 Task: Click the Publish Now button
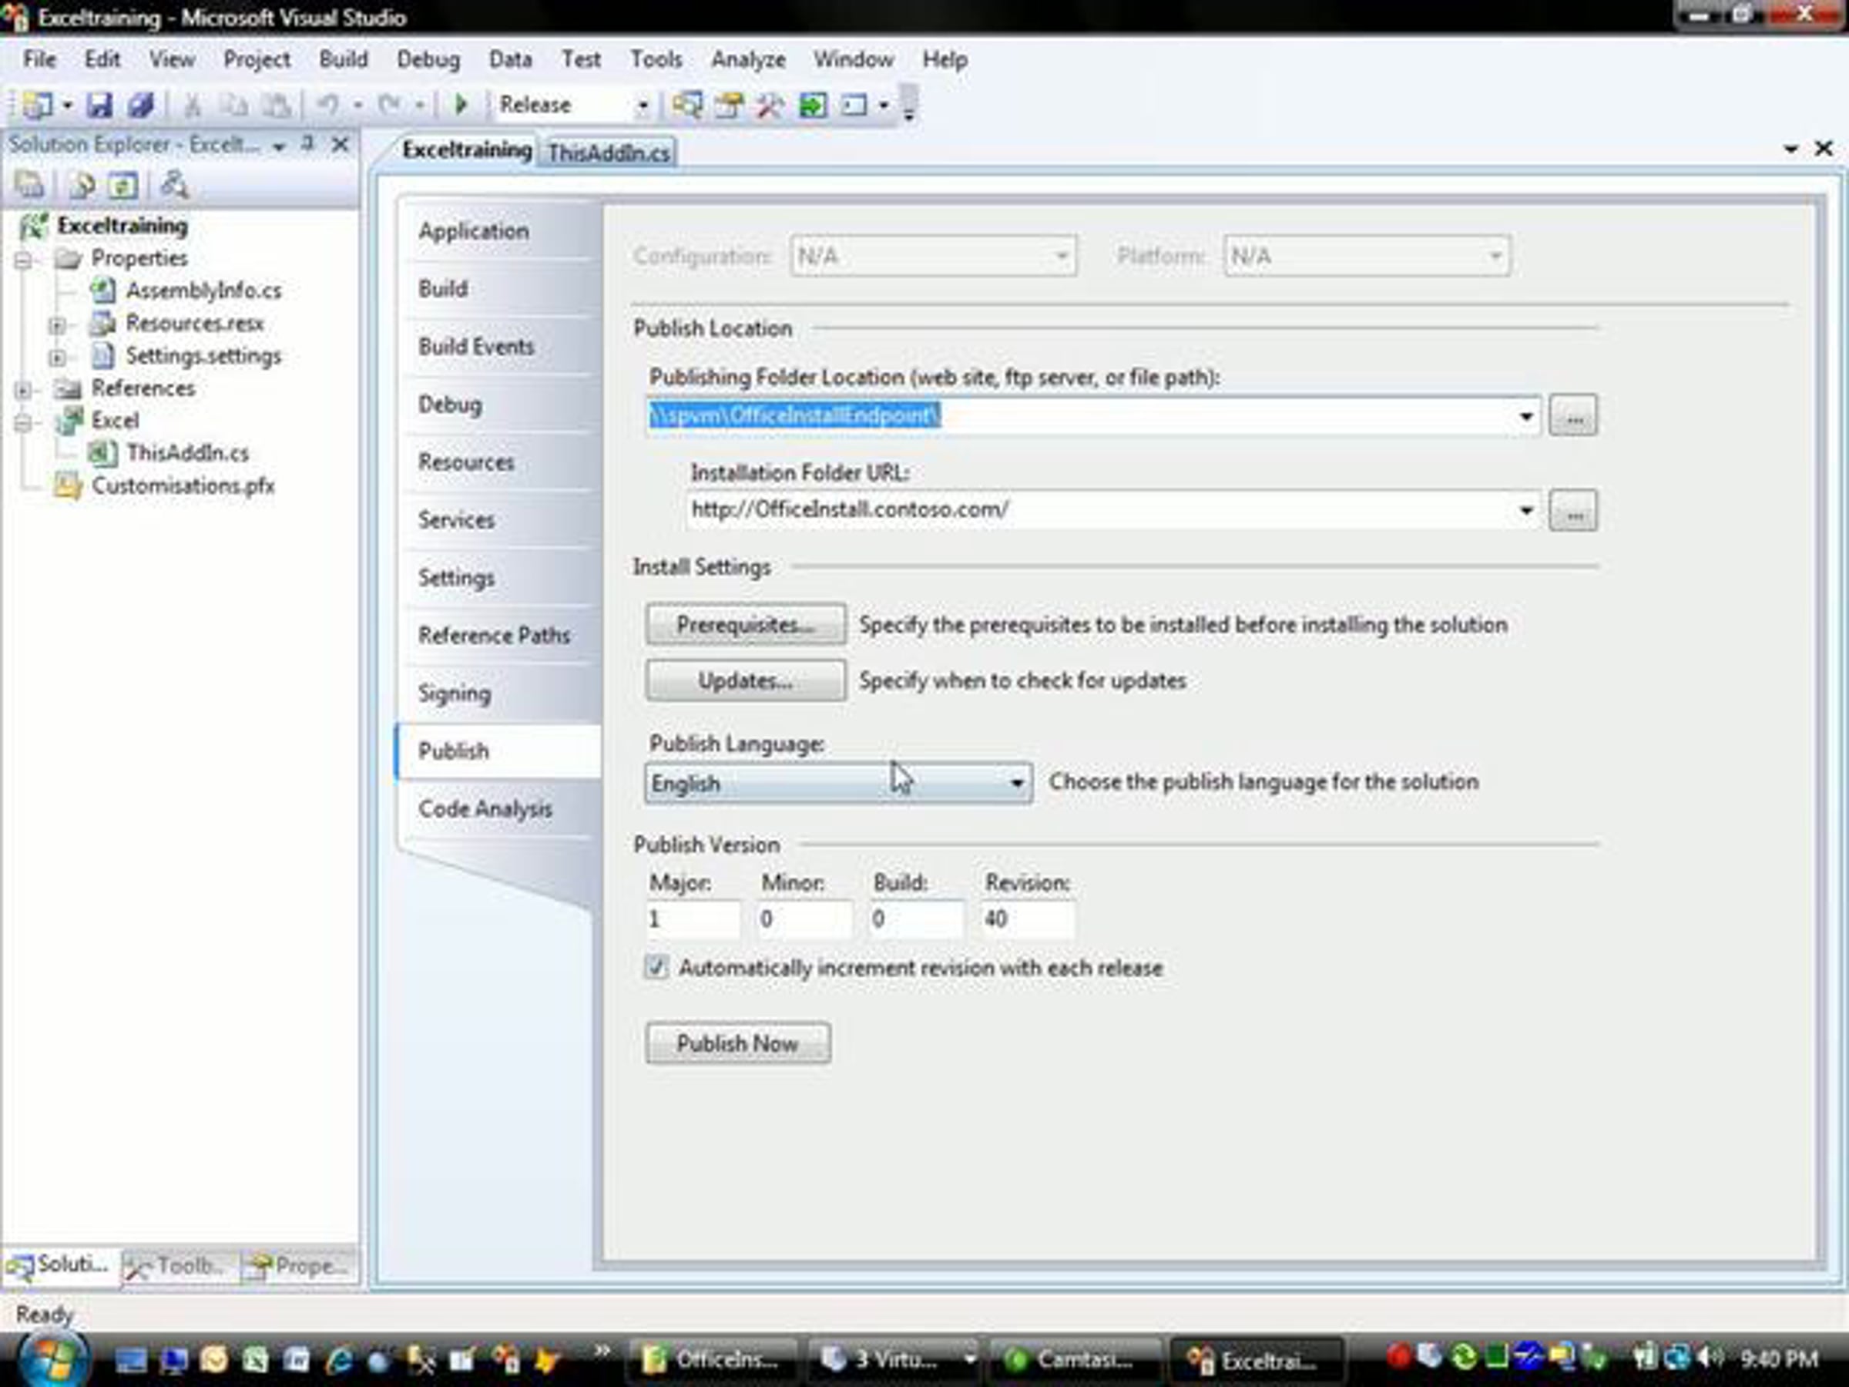737,1043
